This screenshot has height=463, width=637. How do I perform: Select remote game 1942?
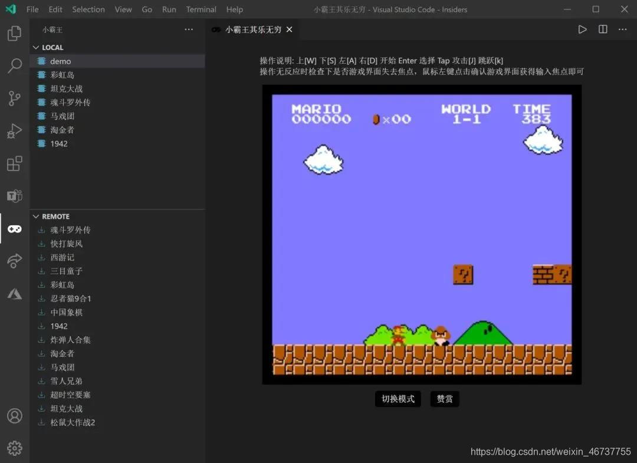click(117, 326)
